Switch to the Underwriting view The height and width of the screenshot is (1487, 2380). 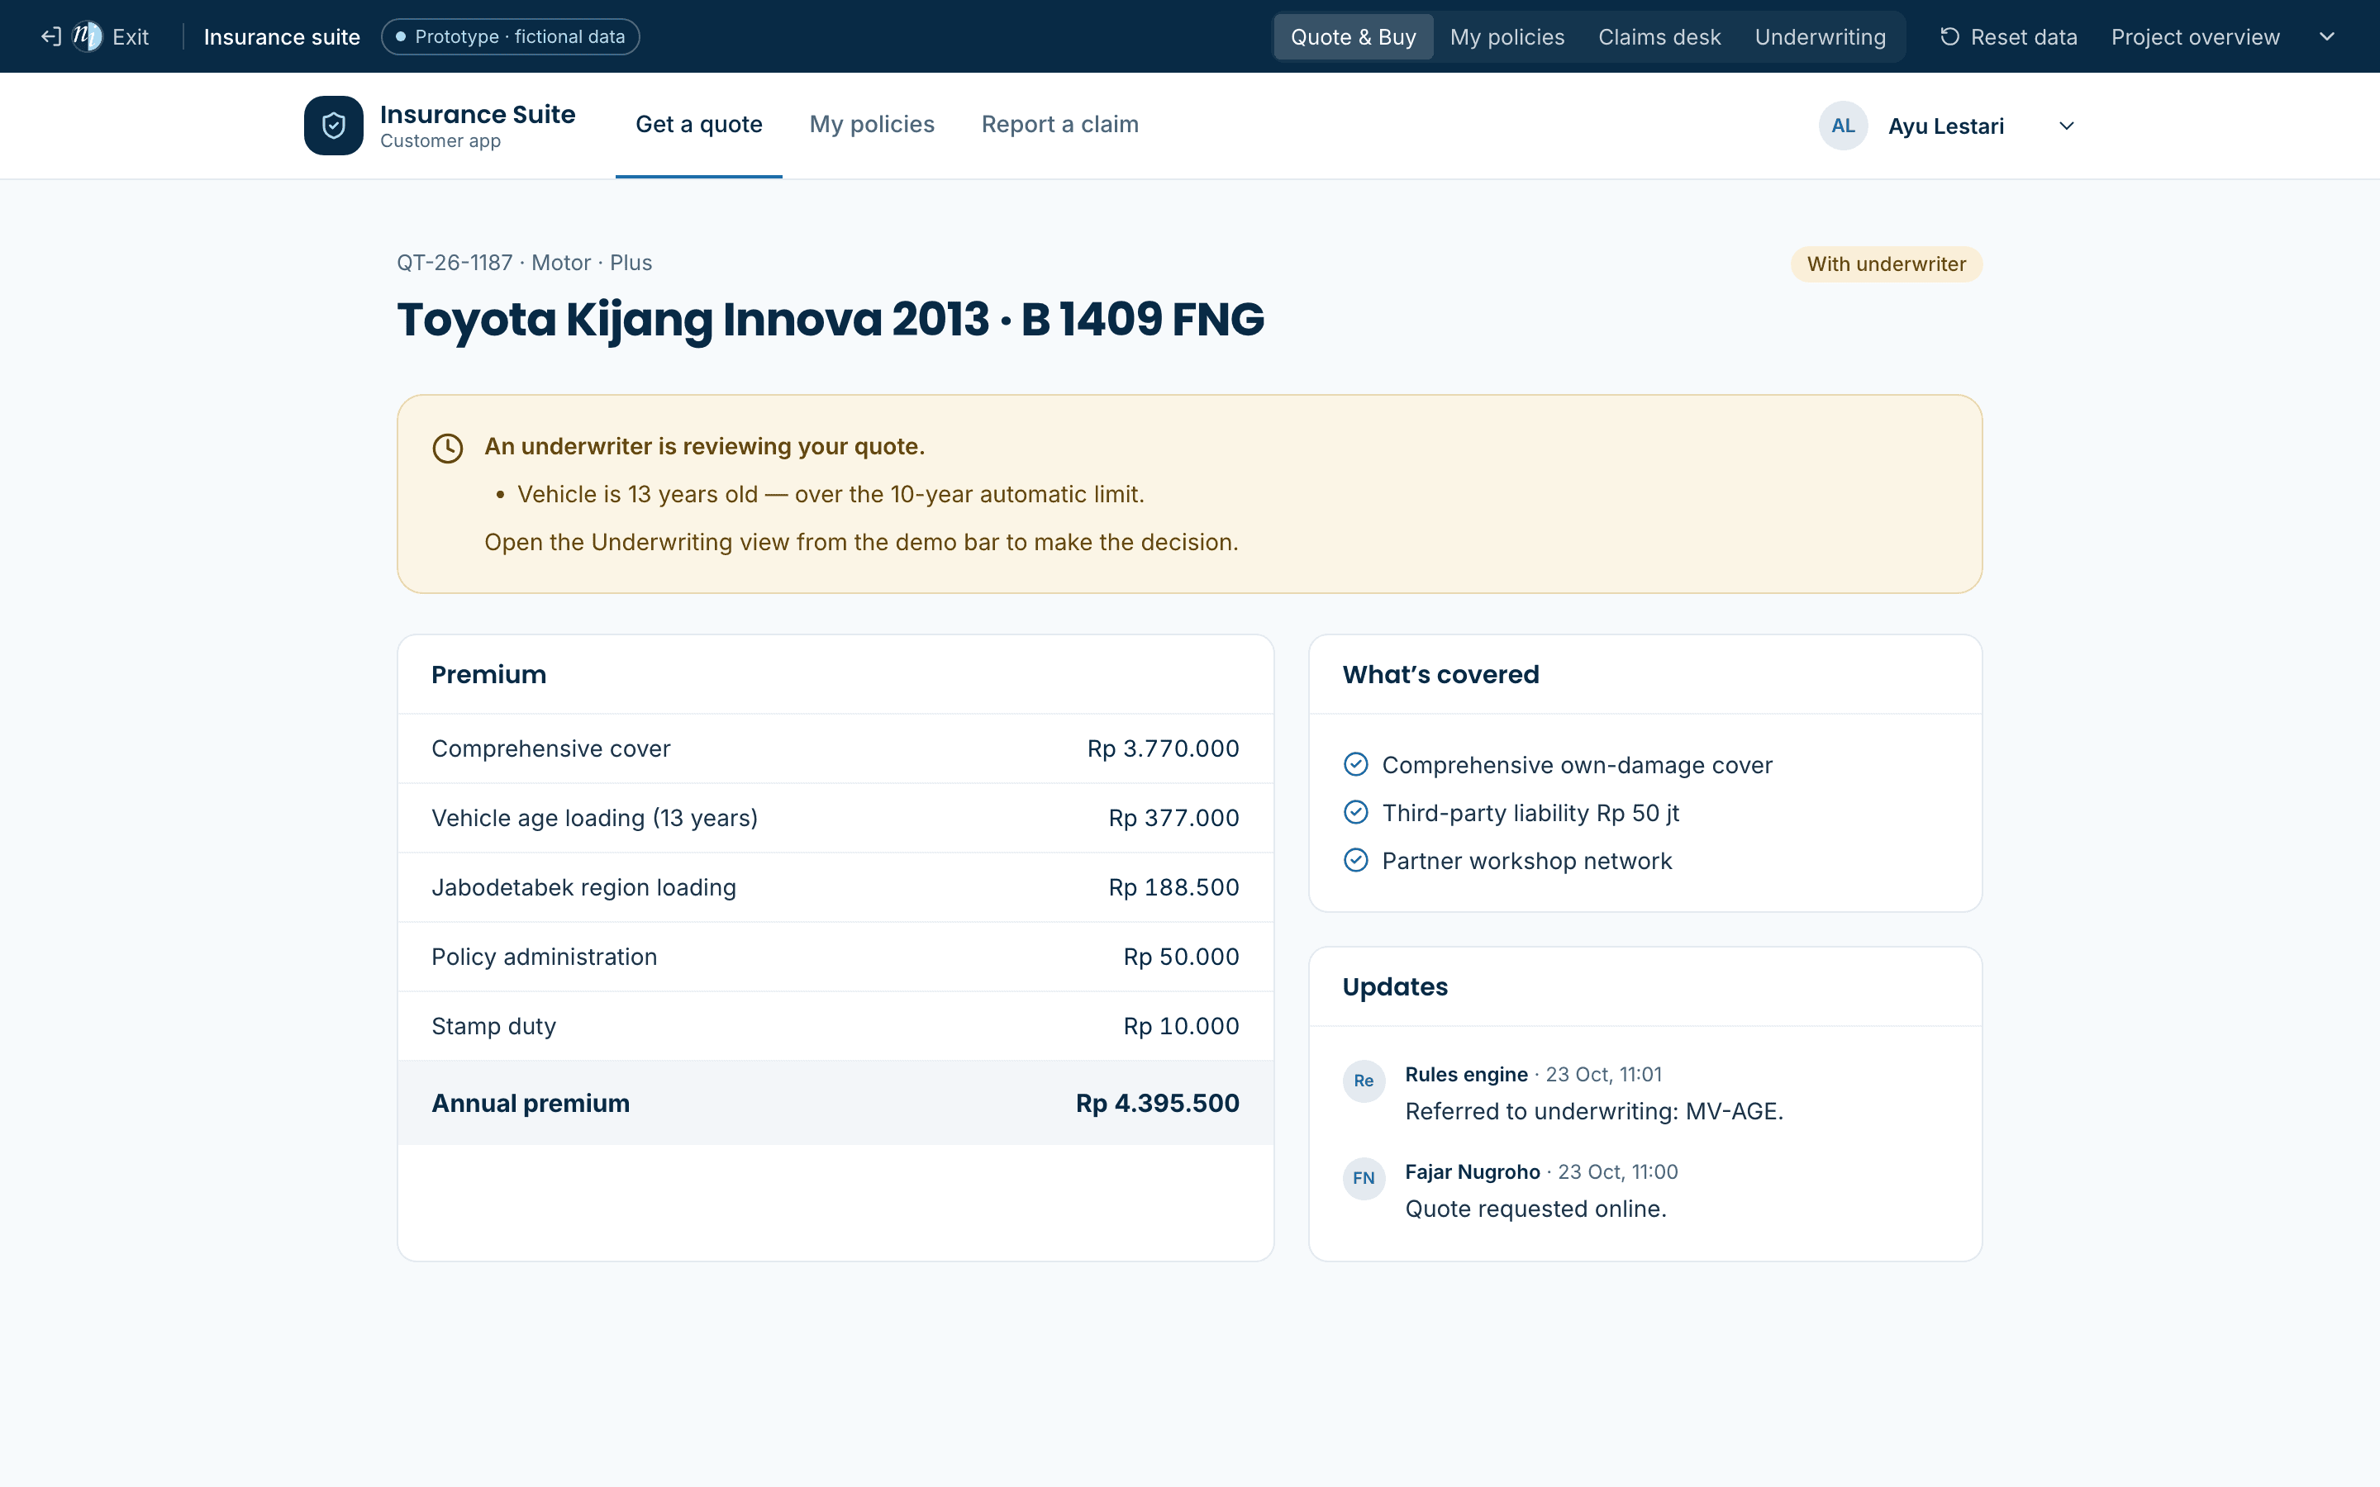coord(1821,36)
